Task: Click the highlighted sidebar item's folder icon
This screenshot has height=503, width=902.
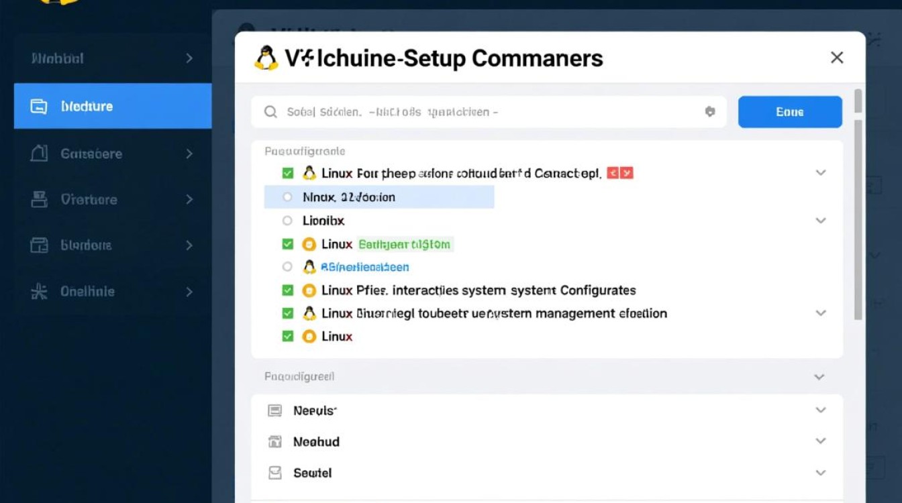Action: 39,106
